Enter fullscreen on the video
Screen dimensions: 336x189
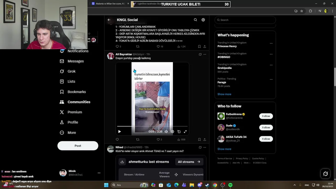point(185,132)
